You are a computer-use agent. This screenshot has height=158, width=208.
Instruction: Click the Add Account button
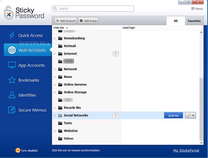pyautogui.click(x=66, y=21)
